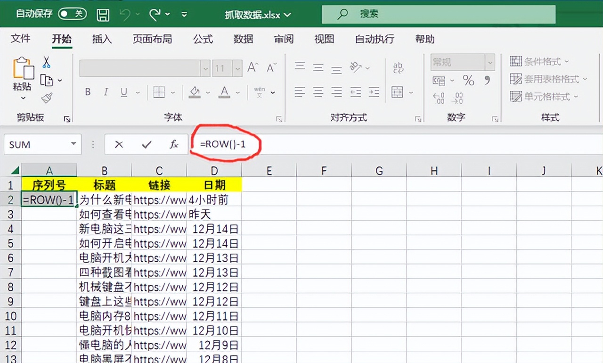Toggle Italic formatting
The height and width of the screenshot is (363, 603).
click(106, 92)
